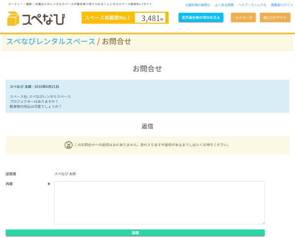Click the yellow no-reply-yet notice box
The width and height of the screenshot is (295, 238).
point(147,145)
